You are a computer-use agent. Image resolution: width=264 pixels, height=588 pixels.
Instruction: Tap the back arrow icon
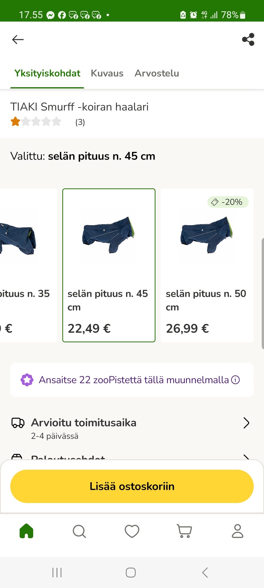[x=18, y=39]
